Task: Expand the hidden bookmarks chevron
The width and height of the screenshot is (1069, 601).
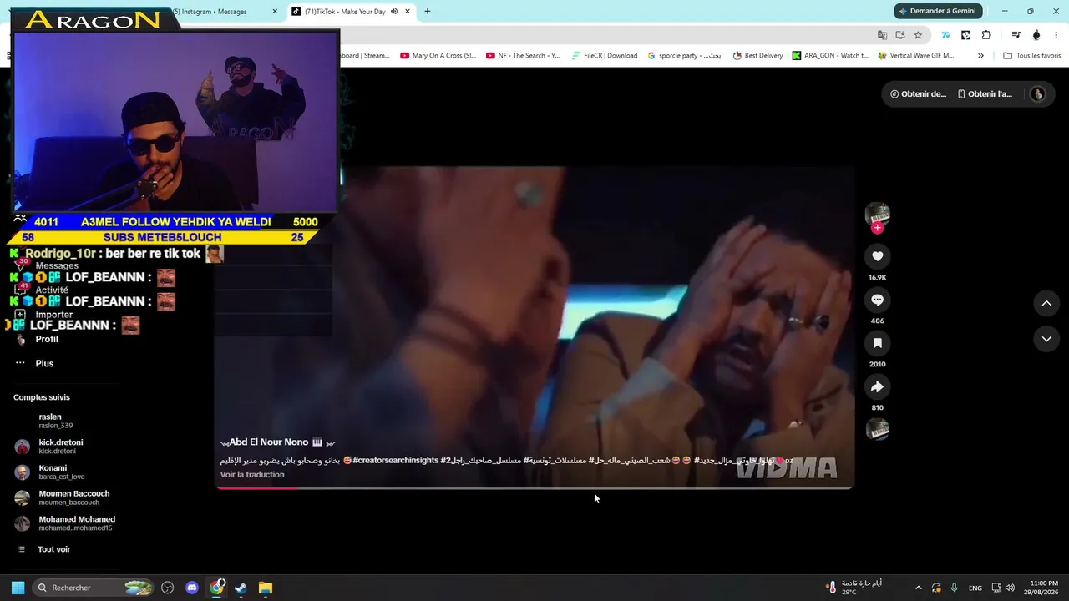Action: pyautogui.click(x=980, y=56)
